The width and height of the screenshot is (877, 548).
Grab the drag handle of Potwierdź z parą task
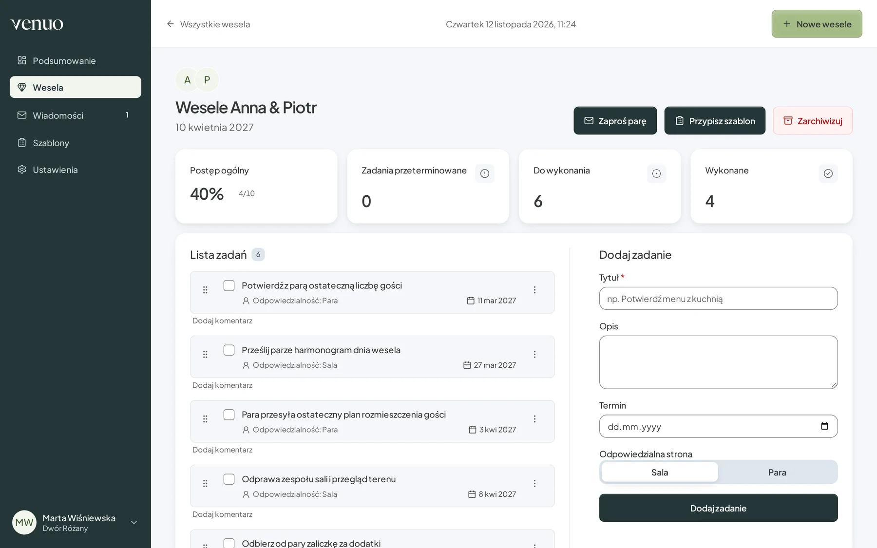click(205, 290)
